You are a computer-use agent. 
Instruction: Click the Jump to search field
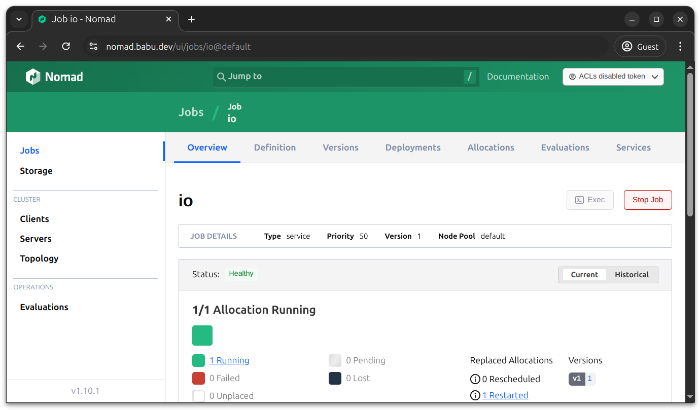pyautogui.click(x=346, y=77)
